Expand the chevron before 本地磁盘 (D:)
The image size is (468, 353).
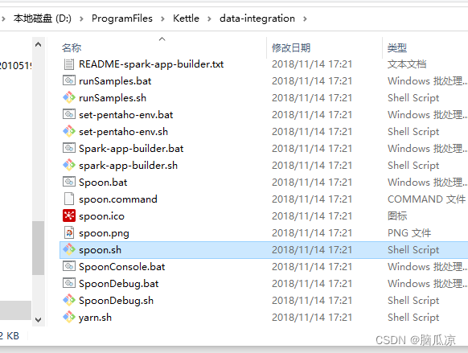coord(3,18)
